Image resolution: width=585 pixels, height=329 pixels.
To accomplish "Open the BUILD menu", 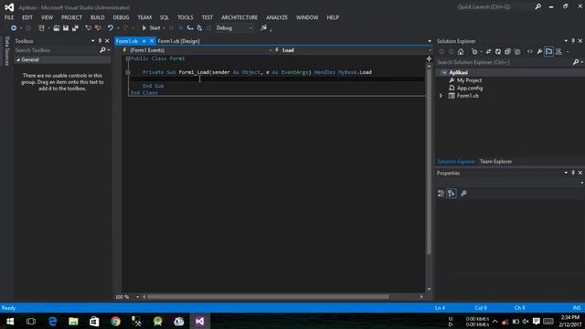I will [x=98, y=17].
